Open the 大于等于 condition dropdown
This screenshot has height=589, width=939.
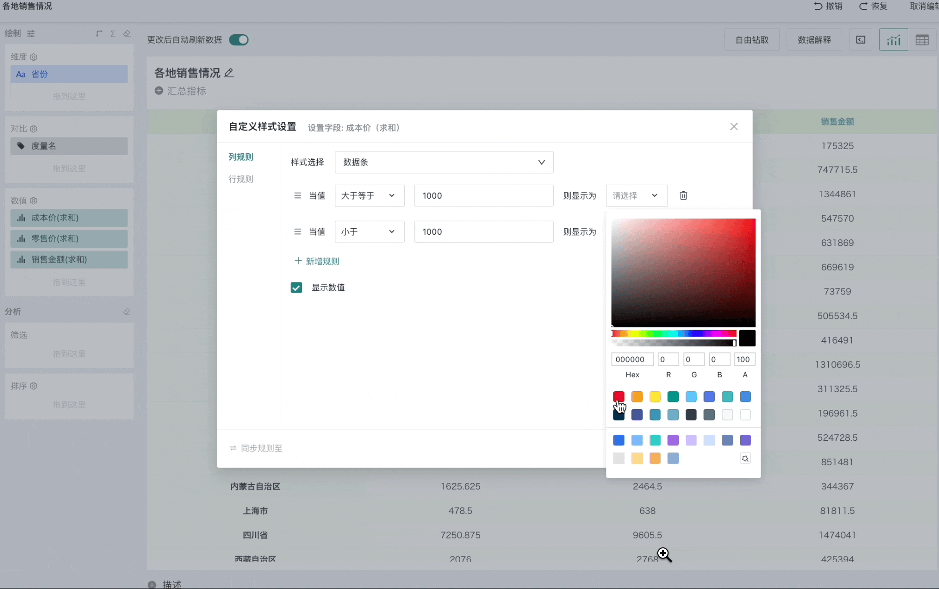pos(369,195)
